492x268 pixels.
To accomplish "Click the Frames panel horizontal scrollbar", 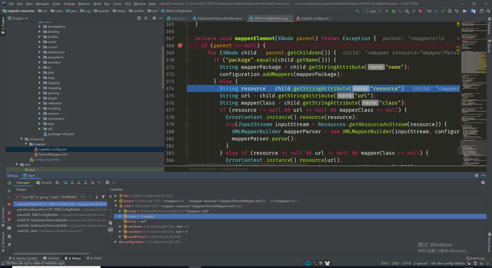I will tap(51, 254).
